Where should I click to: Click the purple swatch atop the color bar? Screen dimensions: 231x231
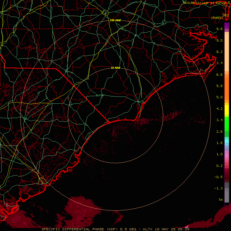point(227,26)
